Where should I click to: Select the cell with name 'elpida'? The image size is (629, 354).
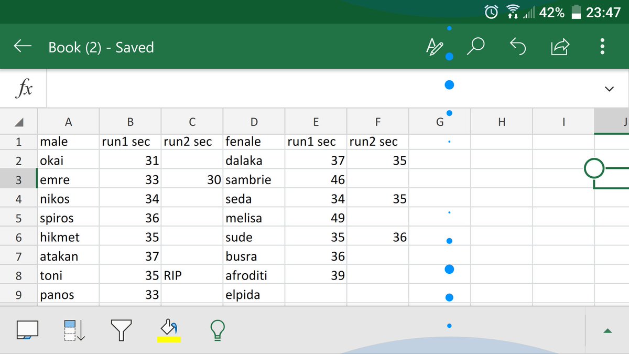[254, 295]
